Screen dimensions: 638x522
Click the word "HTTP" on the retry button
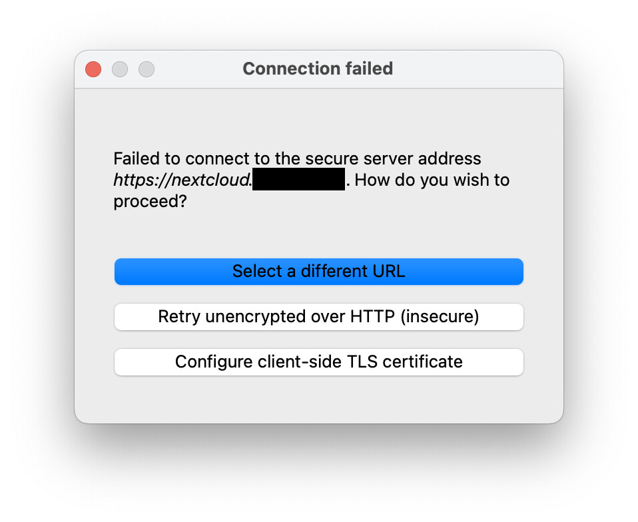374,317
